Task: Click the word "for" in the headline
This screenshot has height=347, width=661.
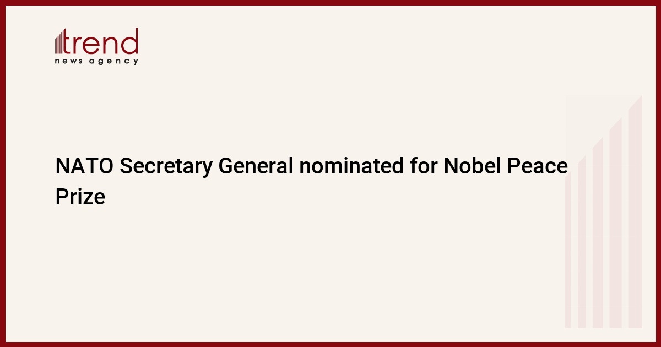Action: tap(424, 166)
